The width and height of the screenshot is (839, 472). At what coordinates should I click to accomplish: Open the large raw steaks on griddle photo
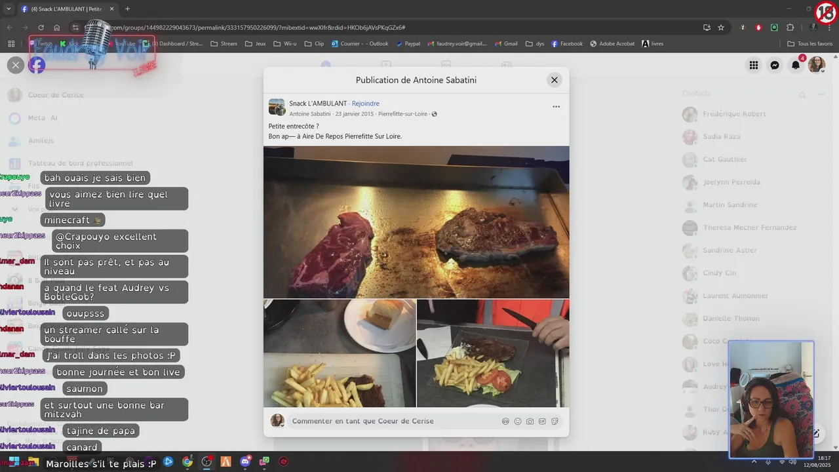pos(416,222)
